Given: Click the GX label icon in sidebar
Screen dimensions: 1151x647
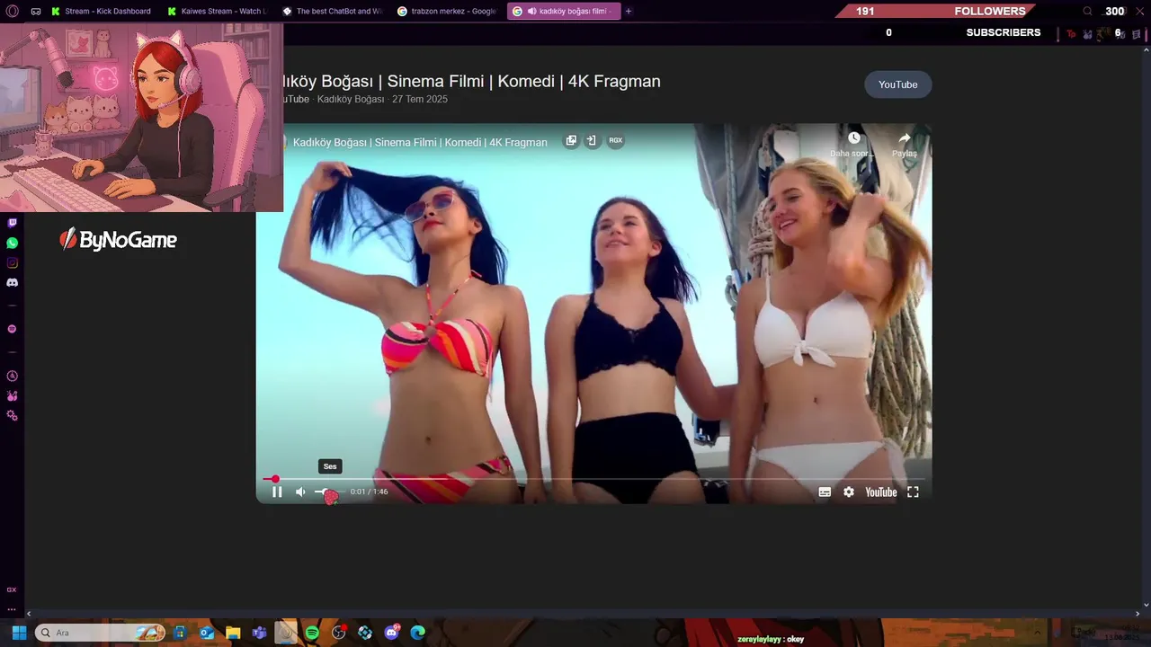Looking at the screenshot, I should [x=12, y=589].
